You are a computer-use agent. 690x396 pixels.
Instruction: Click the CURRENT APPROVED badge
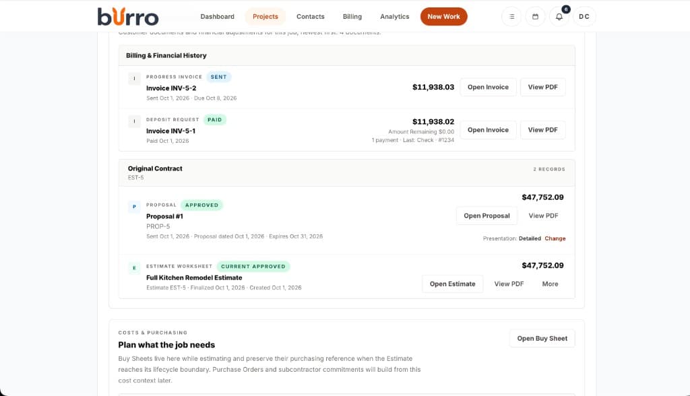tap(253, 267)
